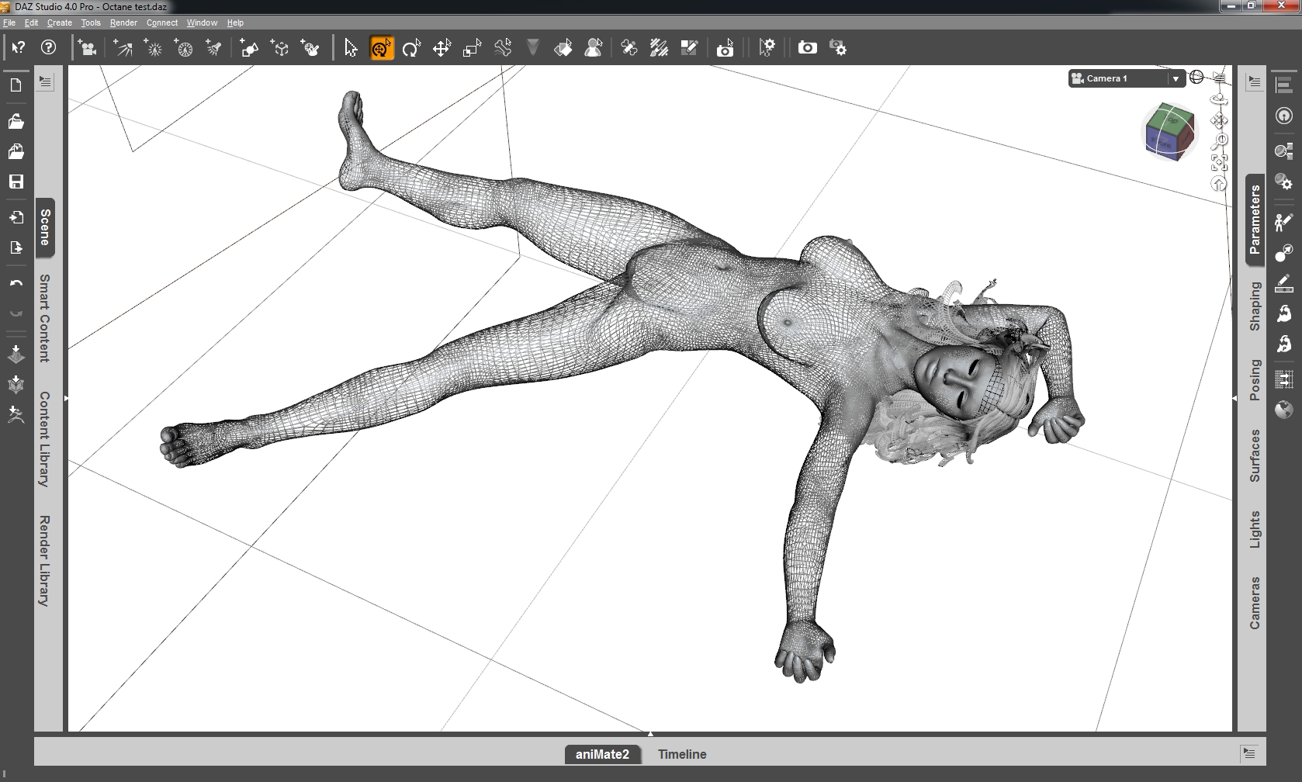
Task: Save the current scene
Action: pos(16,182)
